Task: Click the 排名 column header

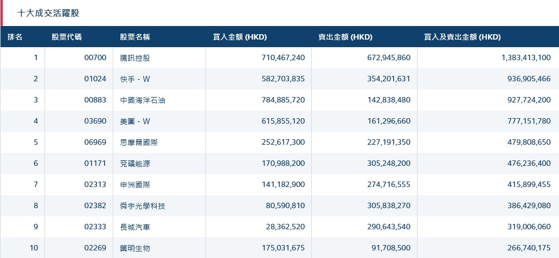Action: (x=15, y=37)
